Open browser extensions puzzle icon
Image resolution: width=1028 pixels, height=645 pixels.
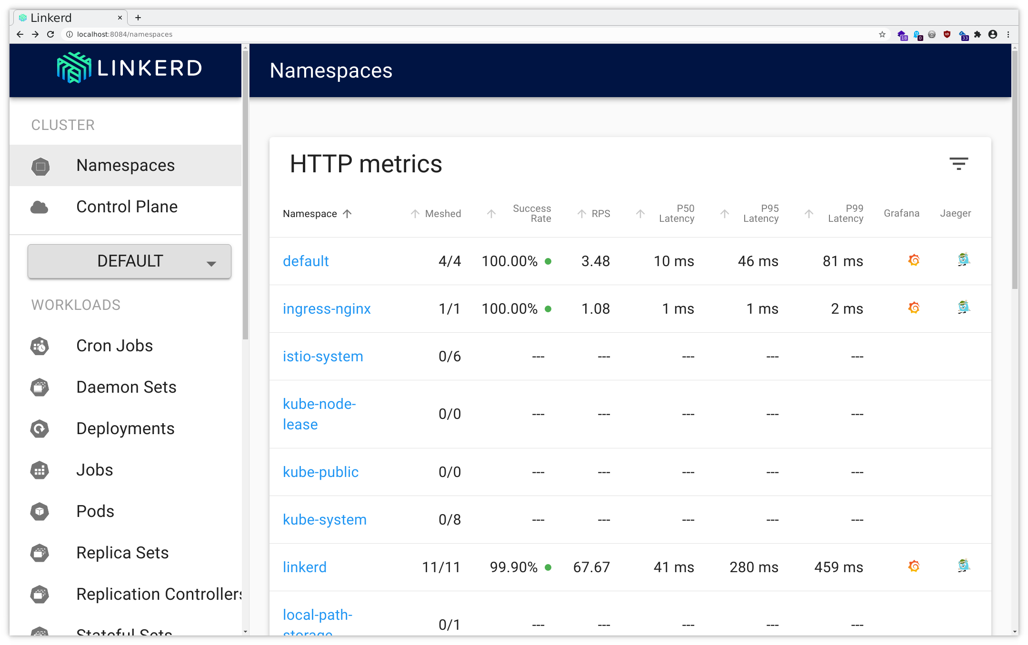978,34
